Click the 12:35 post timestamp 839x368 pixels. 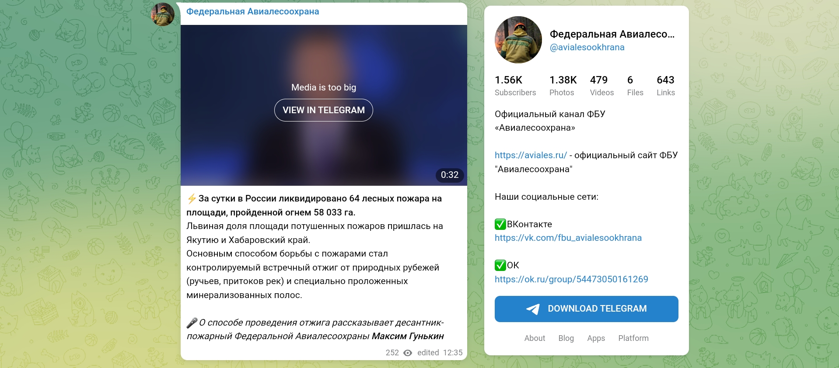click(x=453, y=353)
